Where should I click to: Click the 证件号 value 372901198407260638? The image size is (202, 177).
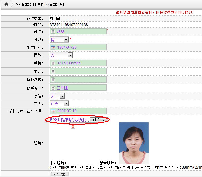tap(69, 25)
